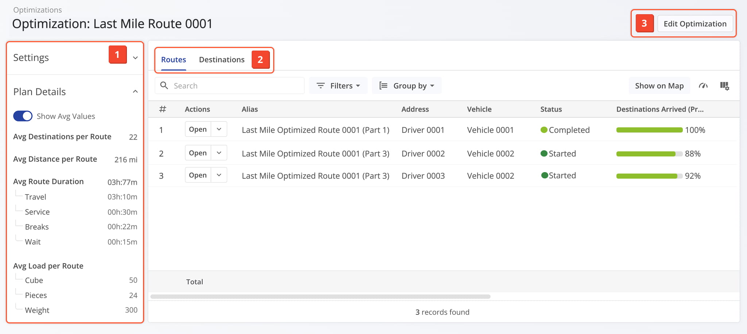Open the actions dropdown arrow for route 1
747x334 pixels.
point(219,129)
